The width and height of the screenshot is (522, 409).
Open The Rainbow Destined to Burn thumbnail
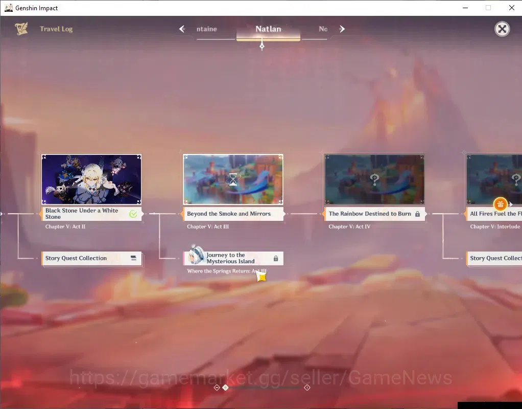pyautogui.click(x=374, y=179)
